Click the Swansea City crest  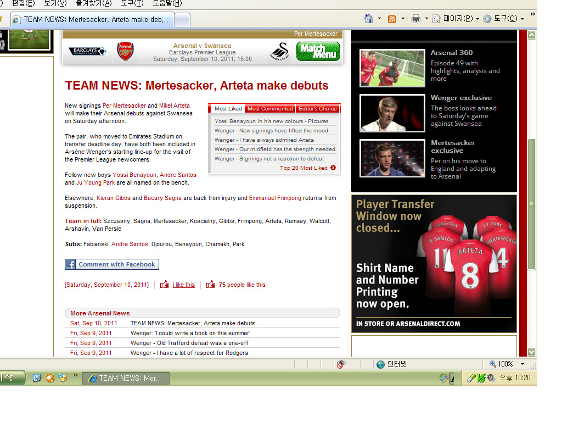[280, 52]
